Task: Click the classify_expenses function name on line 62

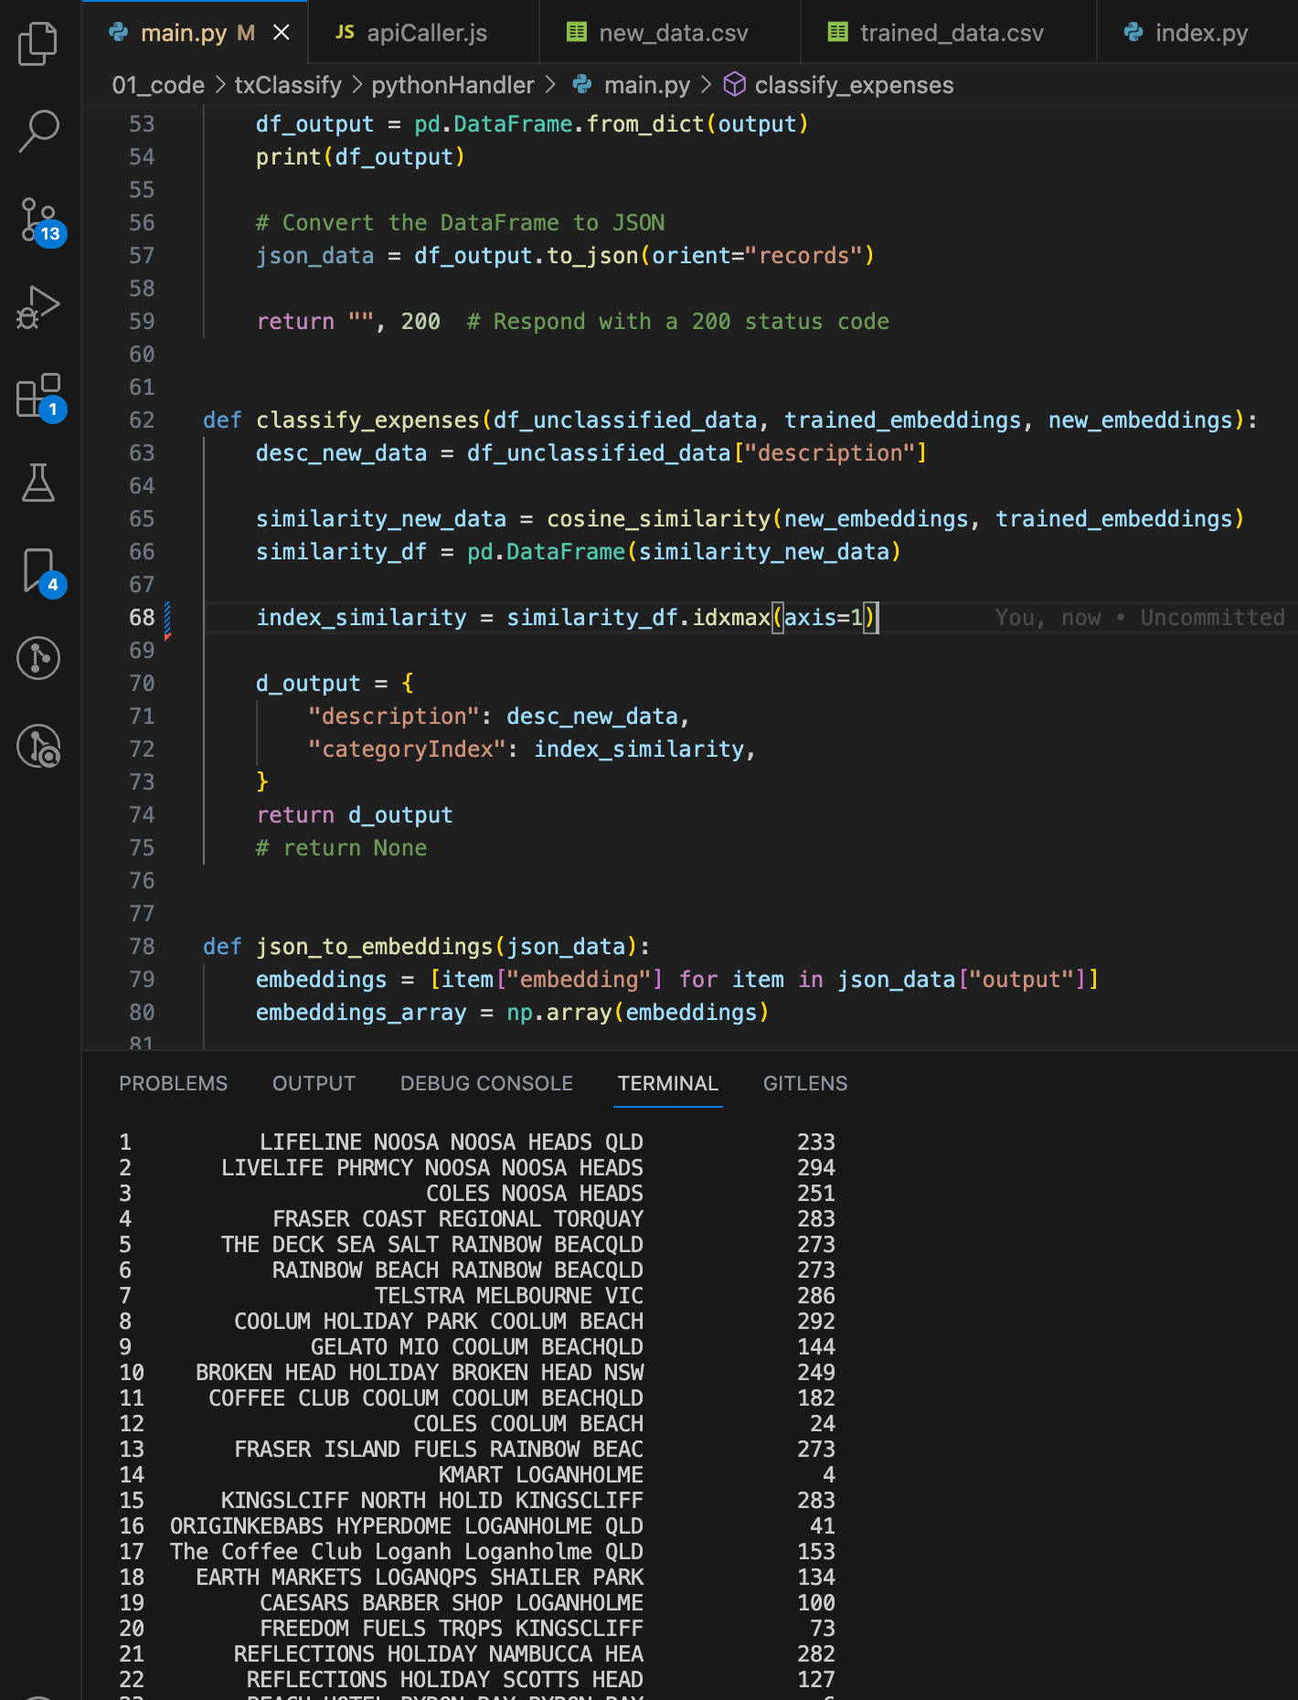Action: [367, 420]
